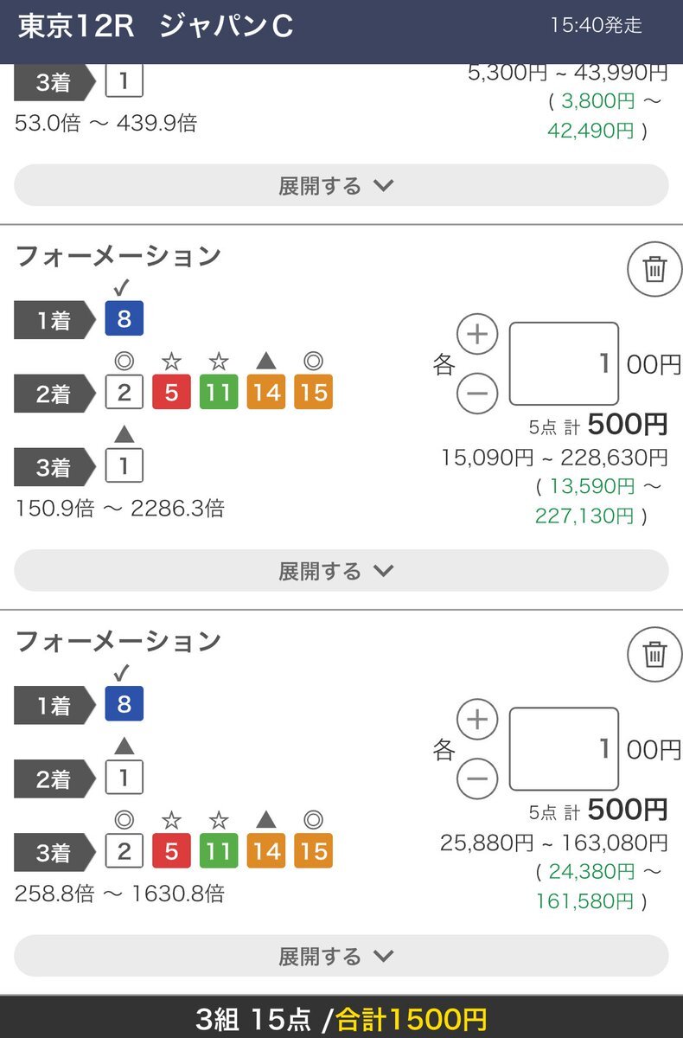Tap the 東京12R ジャパンC race header
Screen dimensions: 683x1038
(x=156, y=28)
